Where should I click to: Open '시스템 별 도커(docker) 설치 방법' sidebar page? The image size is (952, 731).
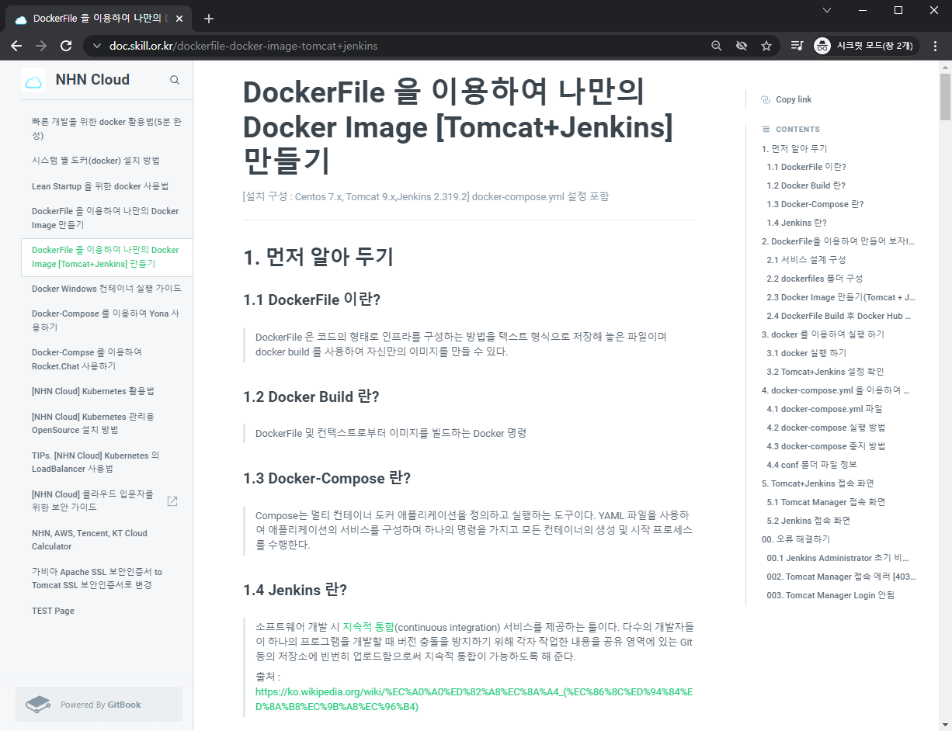coord(107,161)
